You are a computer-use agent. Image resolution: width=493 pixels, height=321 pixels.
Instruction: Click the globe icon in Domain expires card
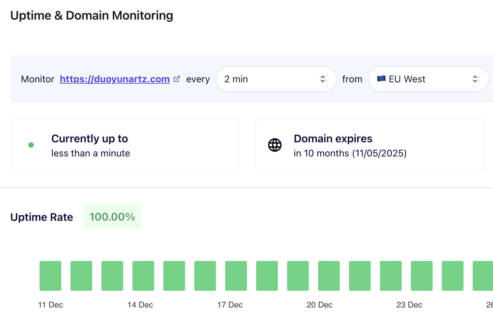(275, 145)
